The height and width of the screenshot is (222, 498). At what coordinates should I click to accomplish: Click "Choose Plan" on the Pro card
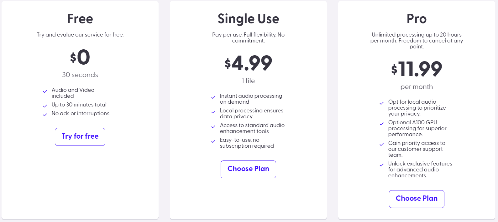[417, 199]
